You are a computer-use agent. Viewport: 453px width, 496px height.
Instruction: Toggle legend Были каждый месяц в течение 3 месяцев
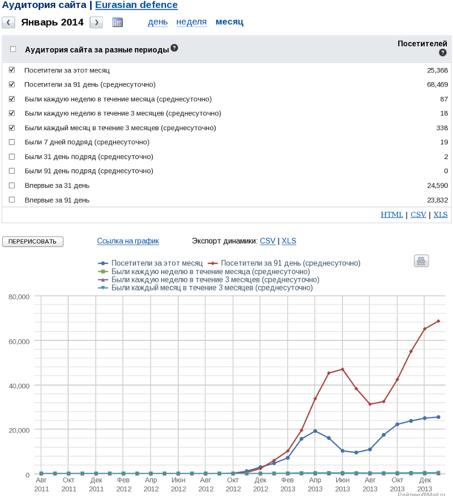coord(206,288)
